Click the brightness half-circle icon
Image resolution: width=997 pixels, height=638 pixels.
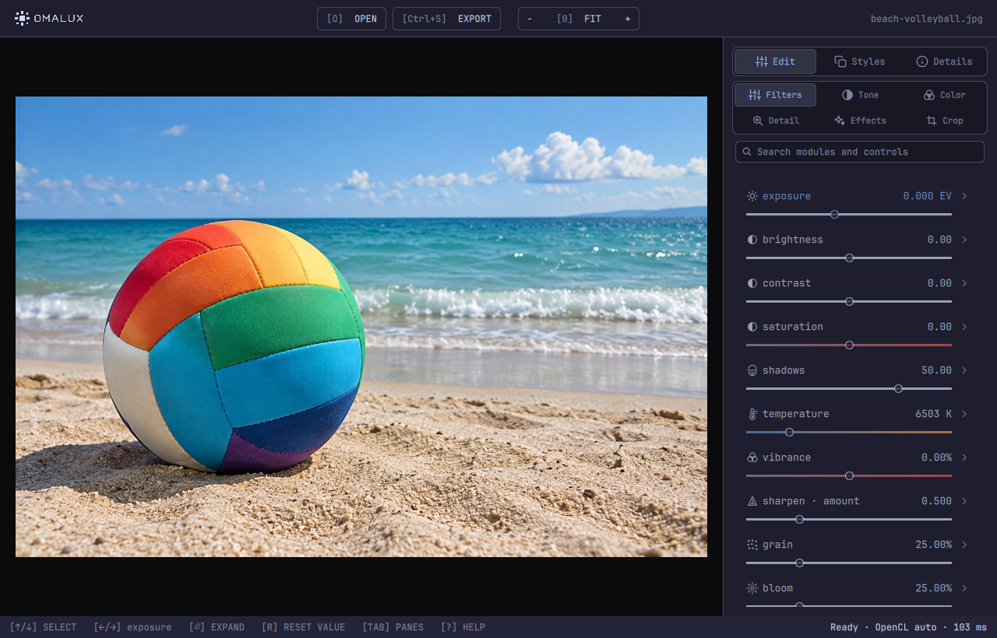click(752, 240)
